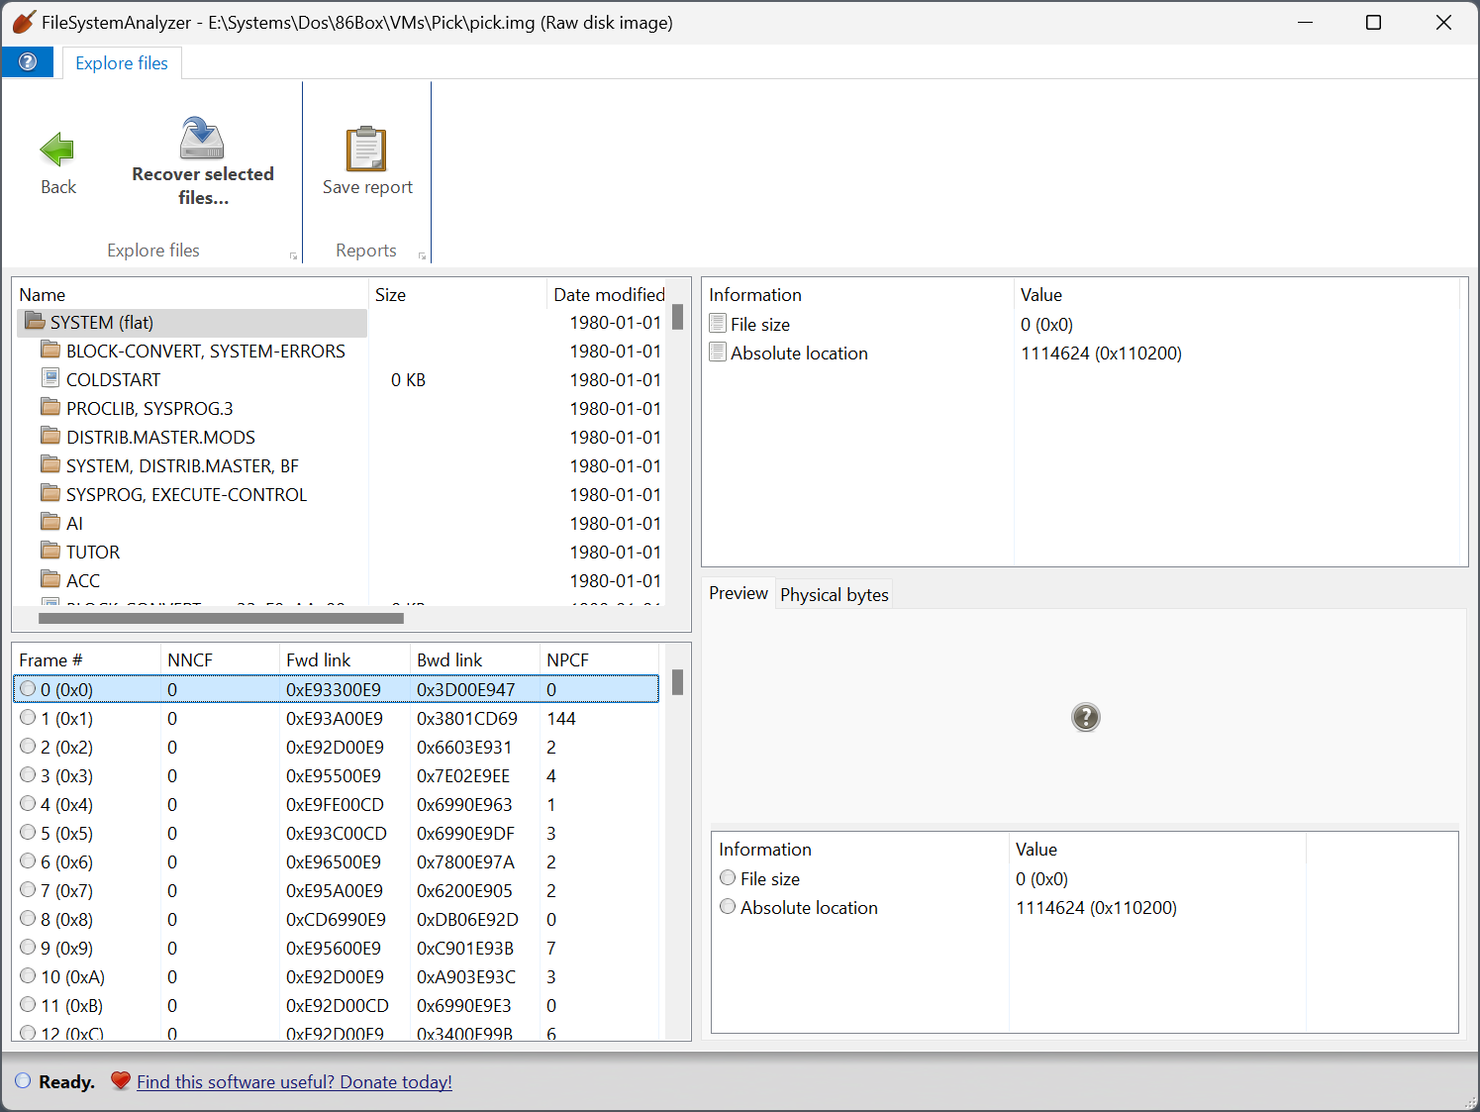Click the Save report button label

coord(367,187)
